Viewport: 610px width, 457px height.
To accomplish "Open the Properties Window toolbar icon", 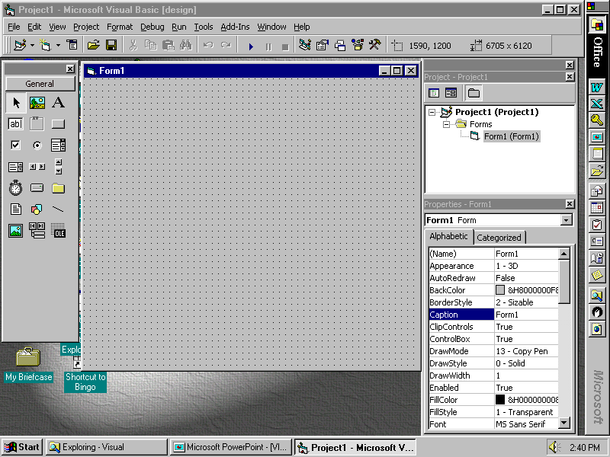I will pyautogui.click(x=323, y=46).
